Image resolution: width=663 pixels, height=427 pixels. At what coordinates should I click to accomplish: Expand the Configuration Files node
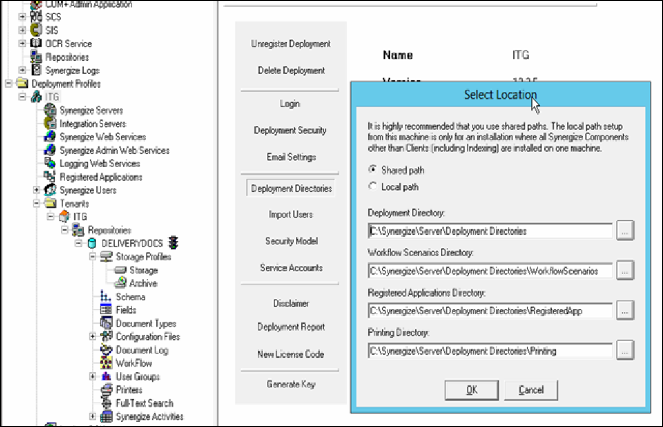tap(93, 336)
